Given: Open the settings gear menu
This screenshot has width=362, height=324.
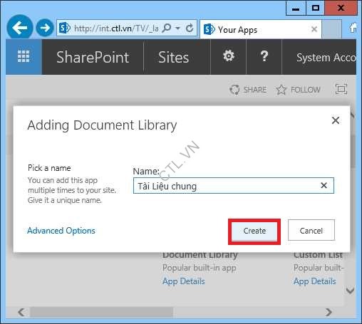Looking at the screenshot, I should (229, 56).
